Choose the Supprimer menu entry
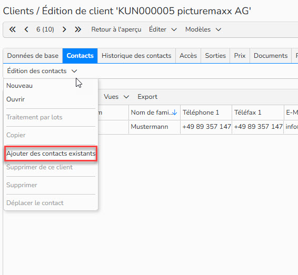298x275 pixels. click(51, 185)
